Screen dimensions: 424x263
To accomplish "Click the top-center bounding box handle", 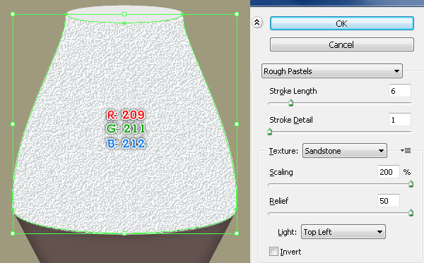I will (x=124, y=14).
